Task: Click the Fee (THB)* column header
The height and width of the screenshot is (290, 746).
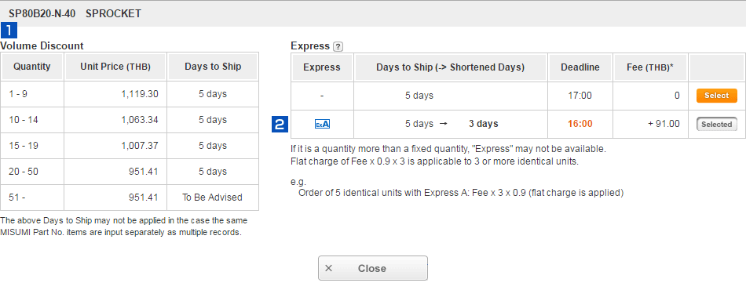Action: coord(650,67)
